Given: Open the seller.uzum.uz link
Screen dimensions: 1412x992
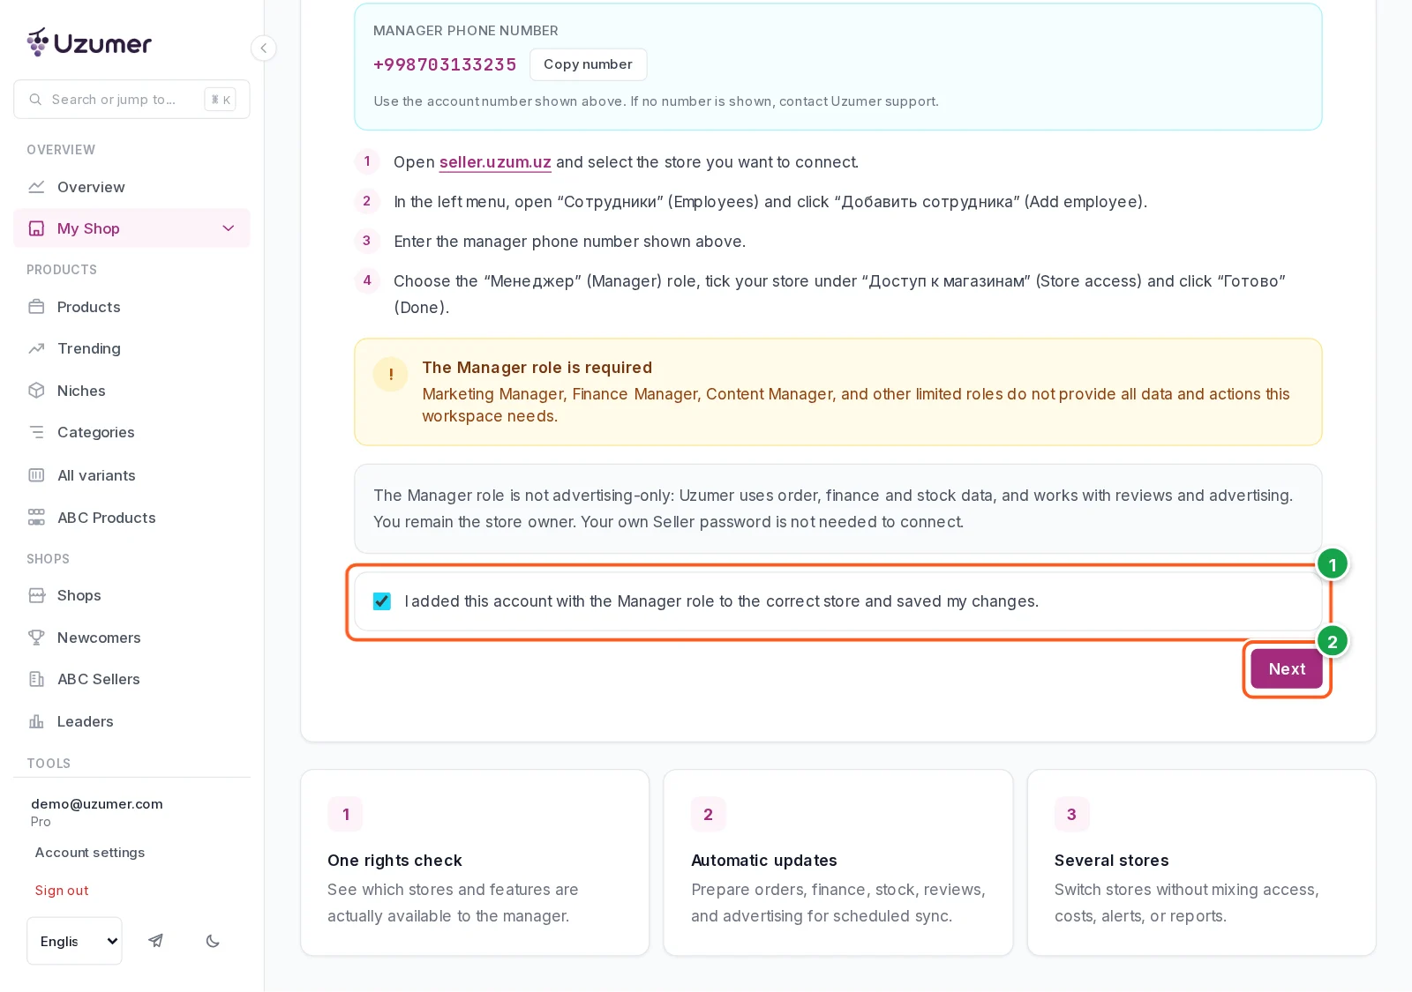Looking at the screenshot, I should 495,162.
